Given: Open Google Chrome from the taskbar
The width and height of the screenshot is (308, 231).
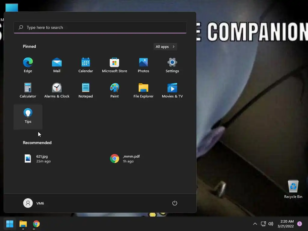Looking at the screenshot, I should [x=36, y=224].
